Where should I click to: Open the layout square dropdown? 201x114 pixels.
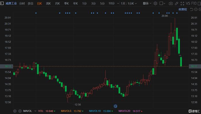coord(162,3)
